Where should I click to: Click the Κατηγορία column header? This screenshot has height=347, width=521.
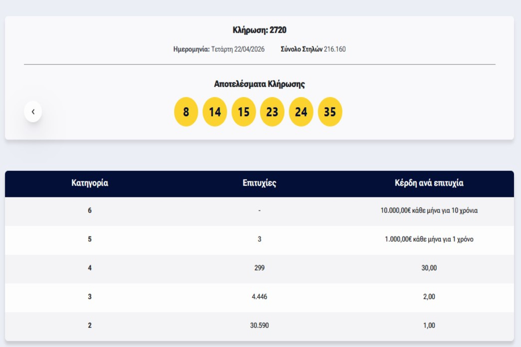click(90, 183)
